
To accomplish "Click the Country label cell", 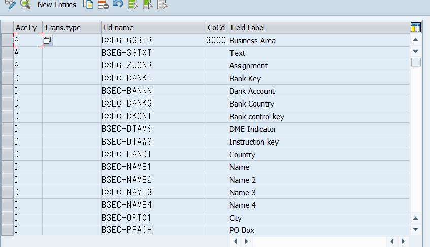I will pos(319,155).
